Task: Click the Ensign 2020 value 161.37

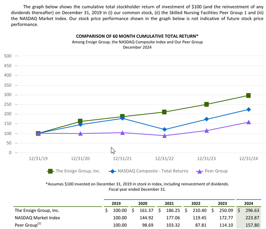Action: pos(146,210)
